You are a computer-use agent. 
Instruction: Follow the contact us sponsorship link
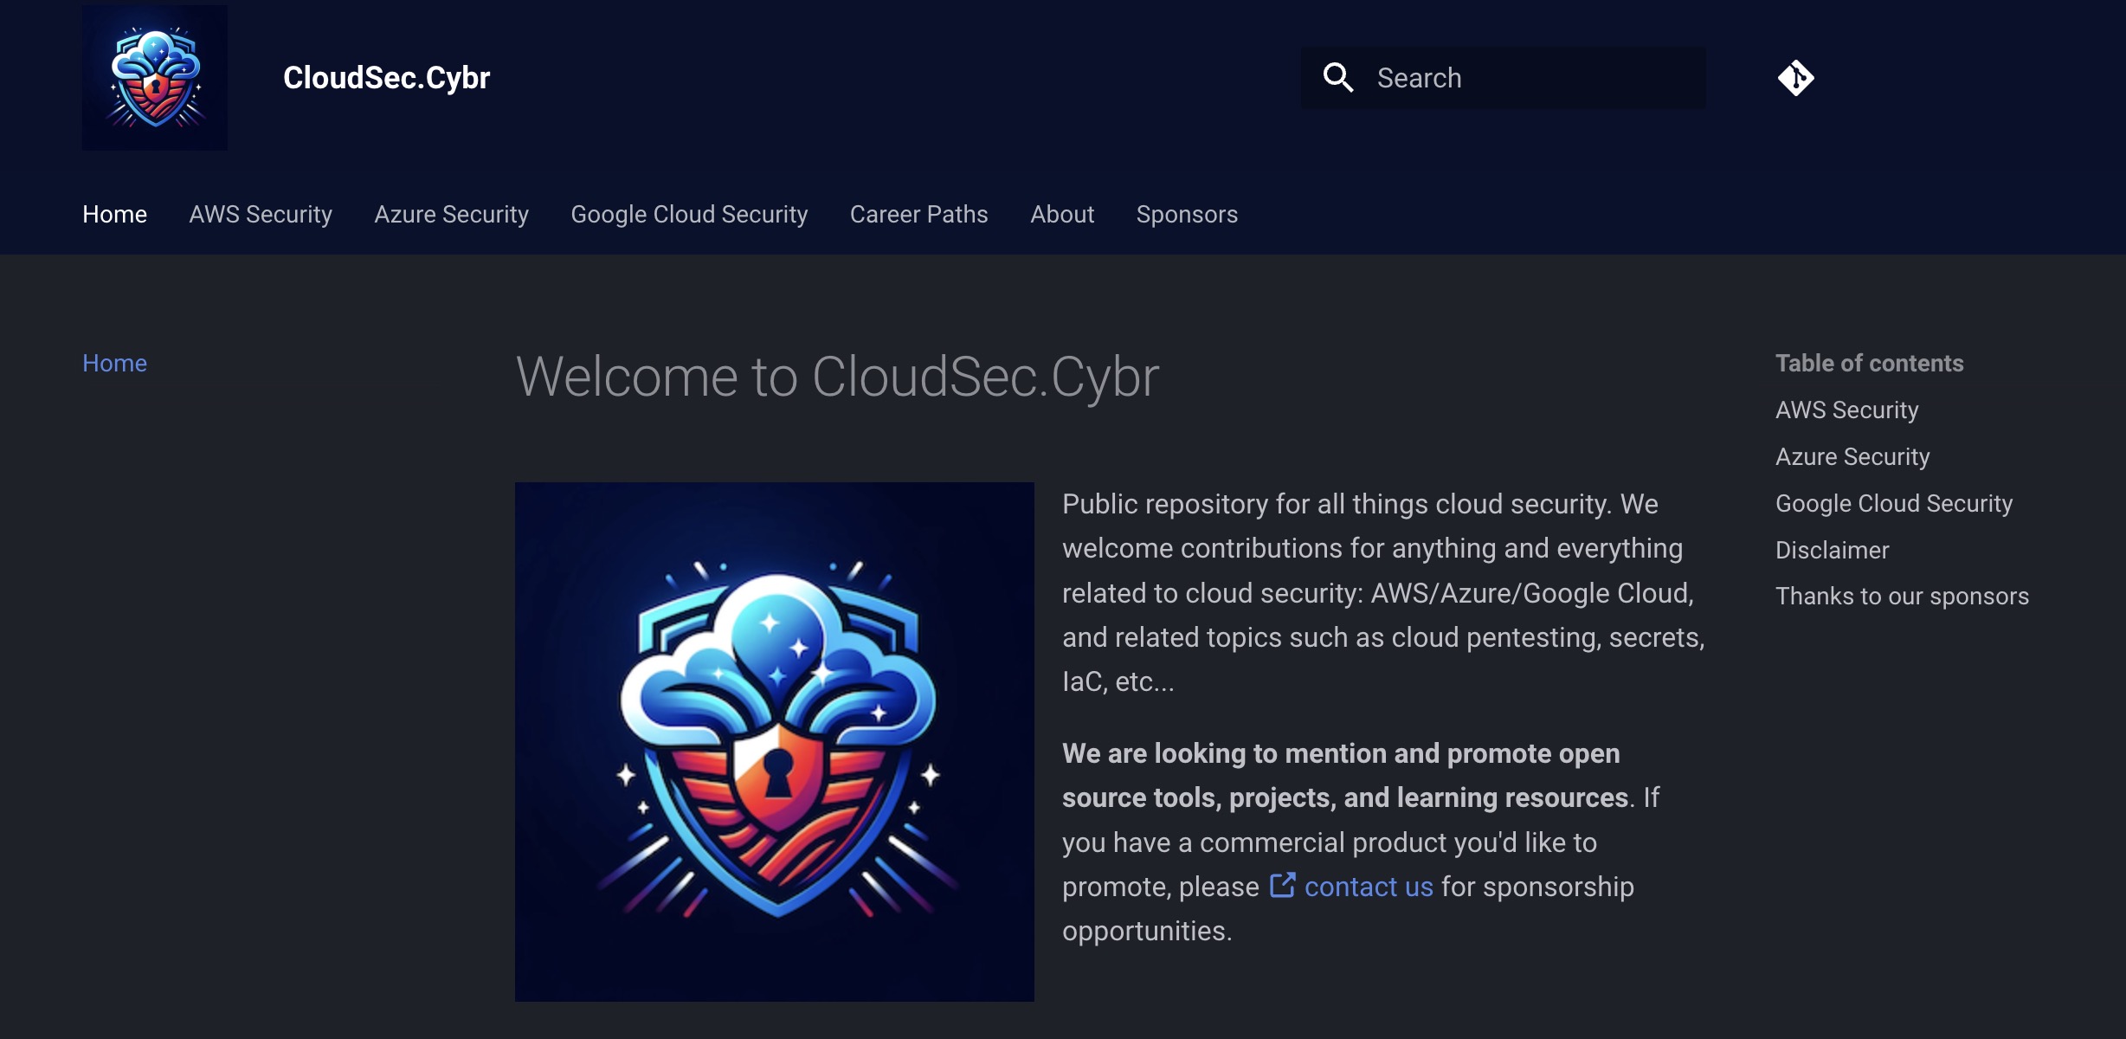1368,887
